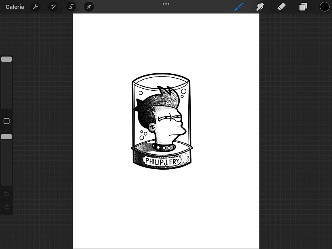Select the Paint brush tool
The image size is (332, 249).
coord(239,7)
